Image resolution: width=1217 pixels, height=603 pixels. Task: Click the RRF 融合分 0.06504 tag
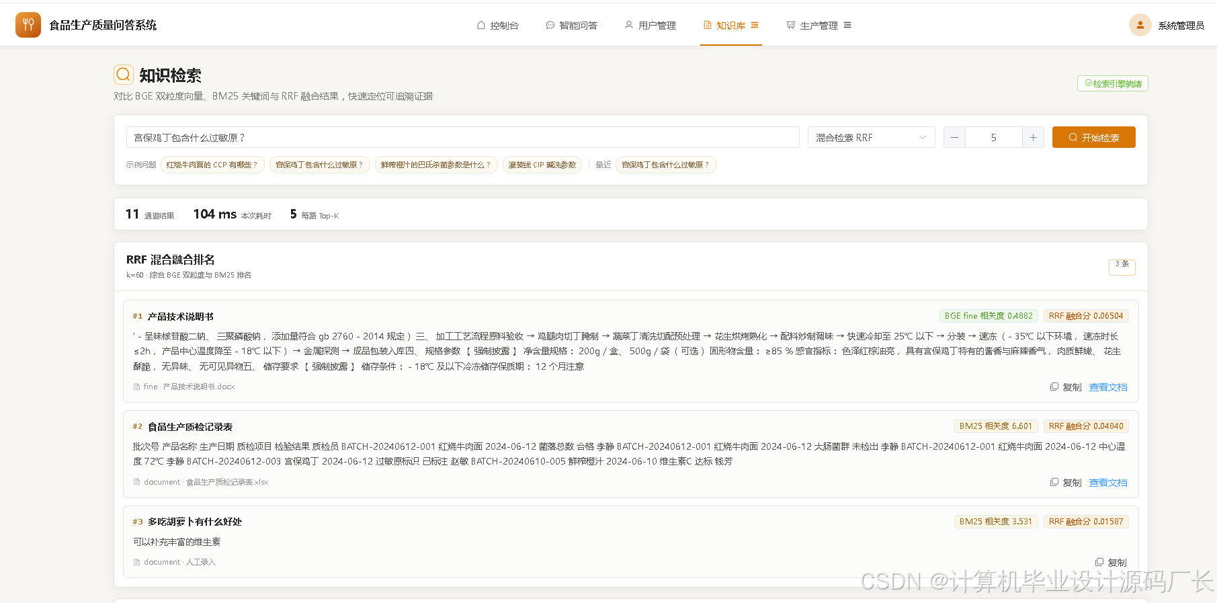(1086, 316)
